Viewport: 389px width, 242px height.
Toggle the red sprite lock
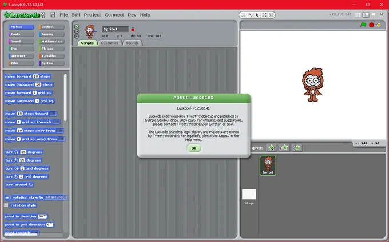coord(133,29)
